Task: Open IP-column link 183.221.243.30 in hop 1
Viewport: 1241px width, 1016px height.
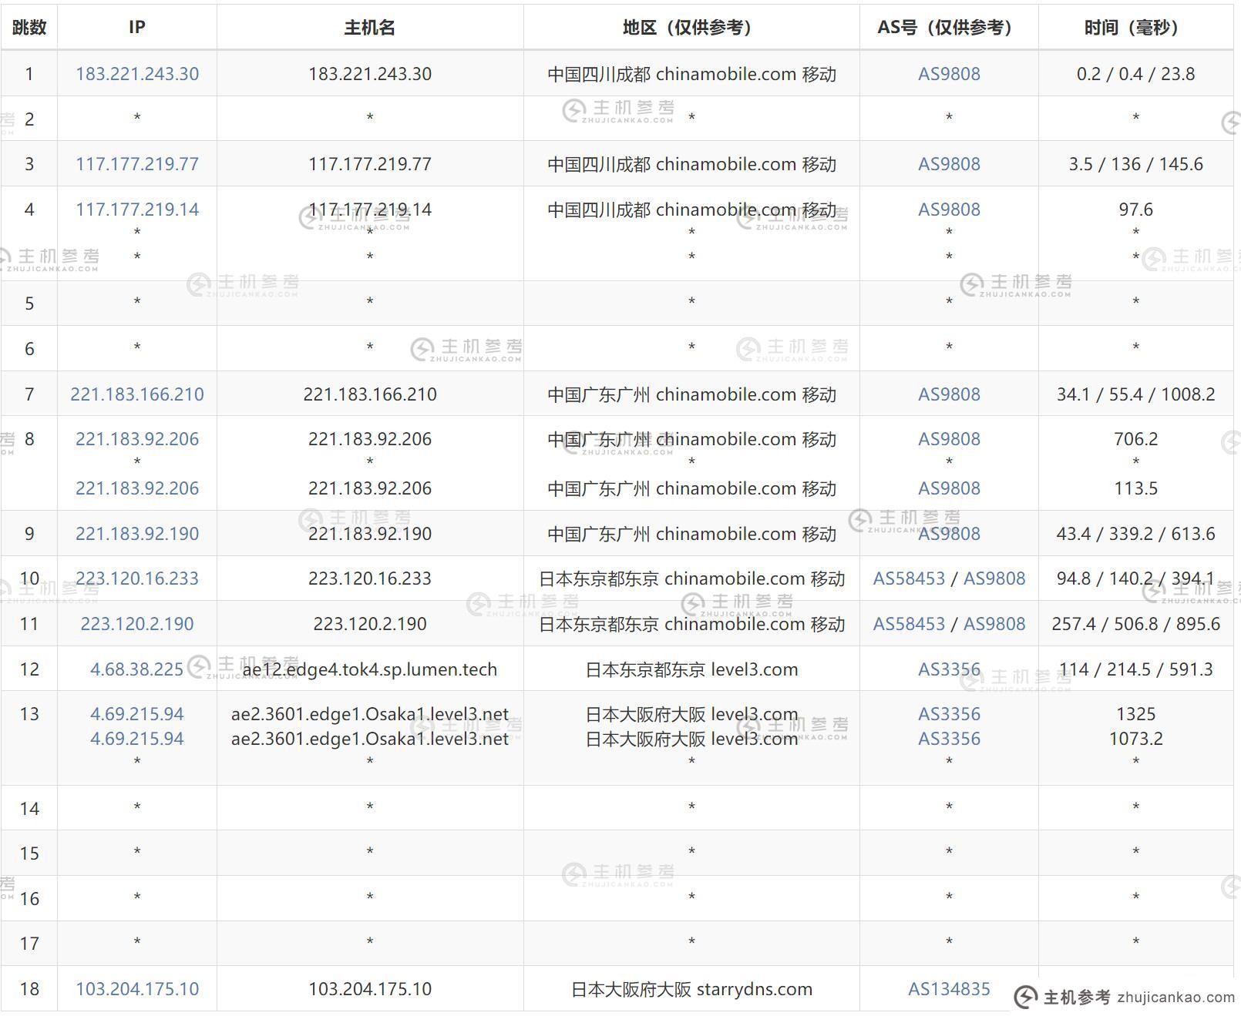Action: coord(137,74)
